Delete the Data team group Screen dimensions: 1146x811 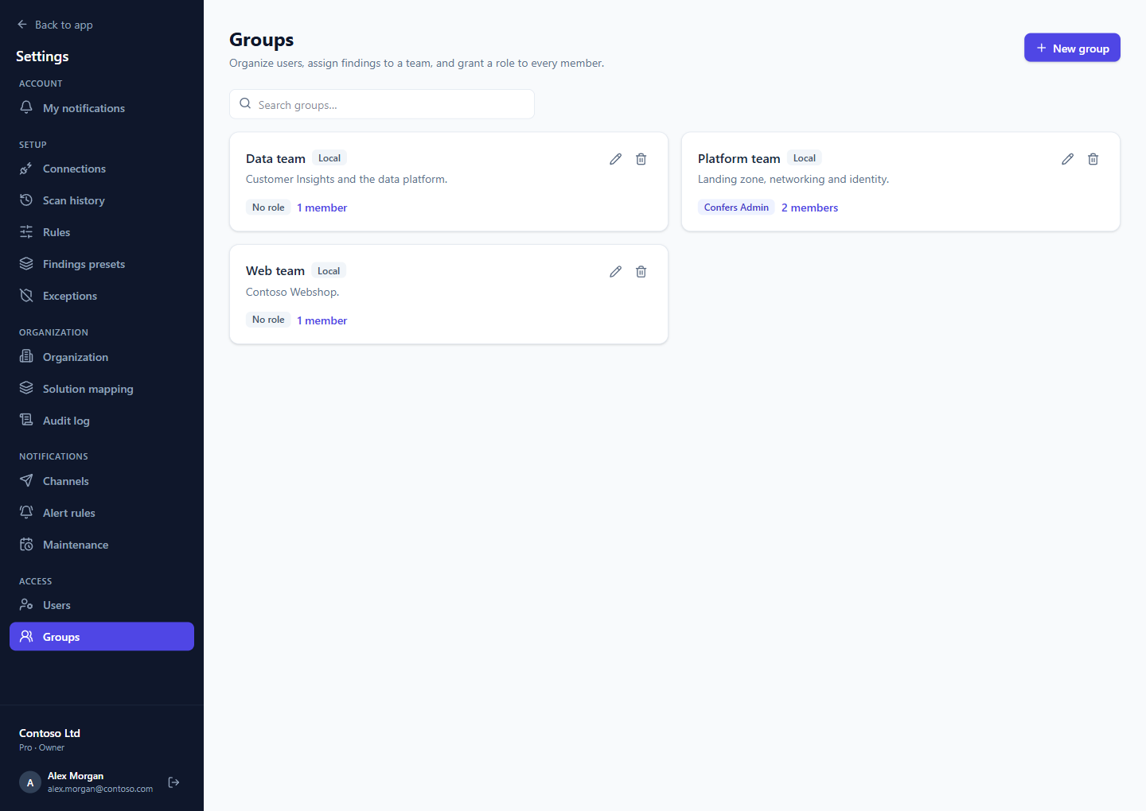pos(641,159)
